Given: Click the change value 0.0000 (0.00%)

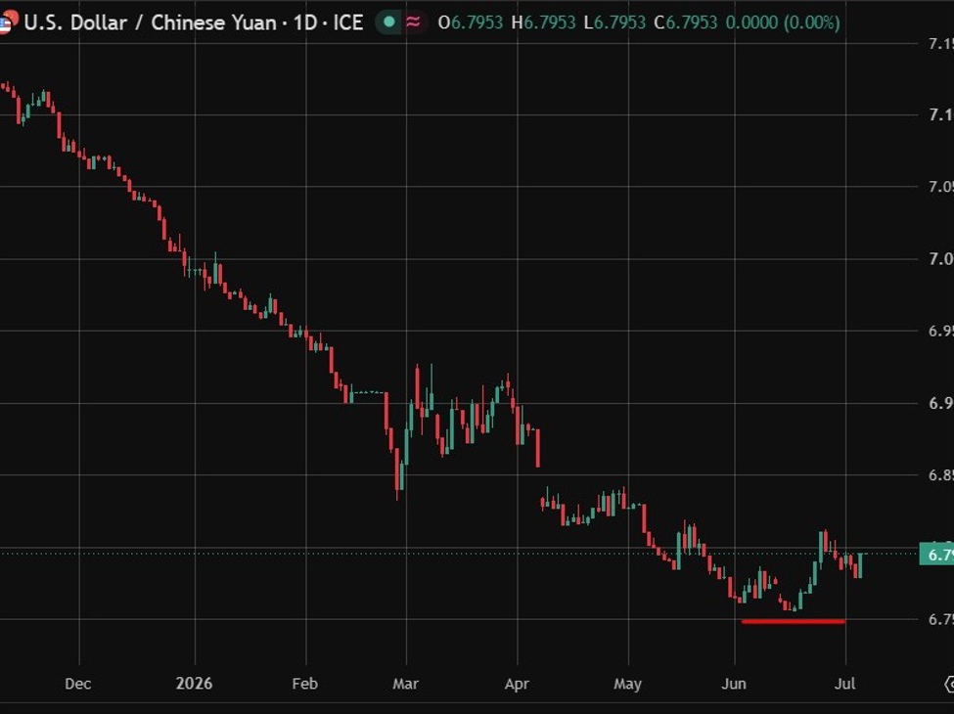Looking at the screenshot, I should coord(783,22).
